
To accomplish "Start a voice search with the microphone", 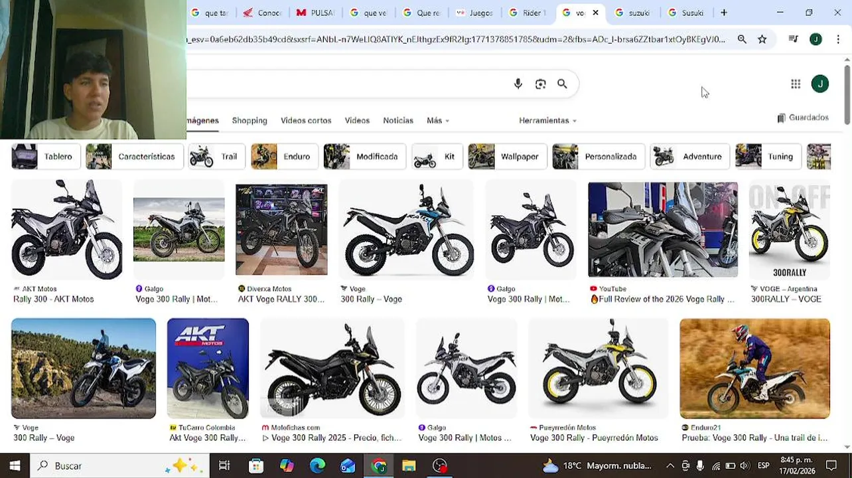I will pyautogui.click(x=518, y=84).
